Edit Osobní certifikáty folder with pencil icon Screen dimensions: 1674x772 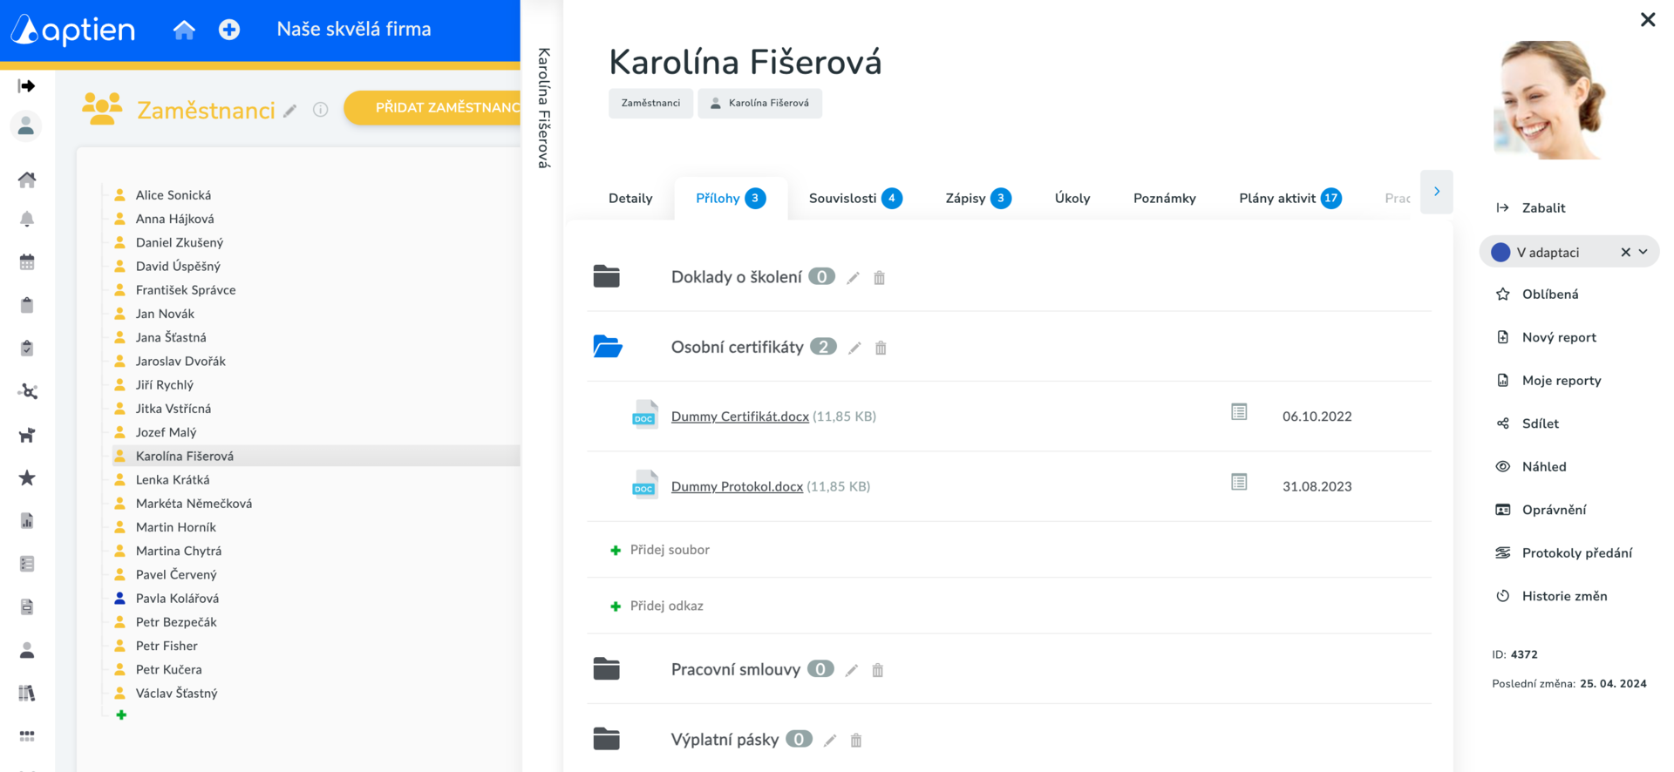(855, 348)
